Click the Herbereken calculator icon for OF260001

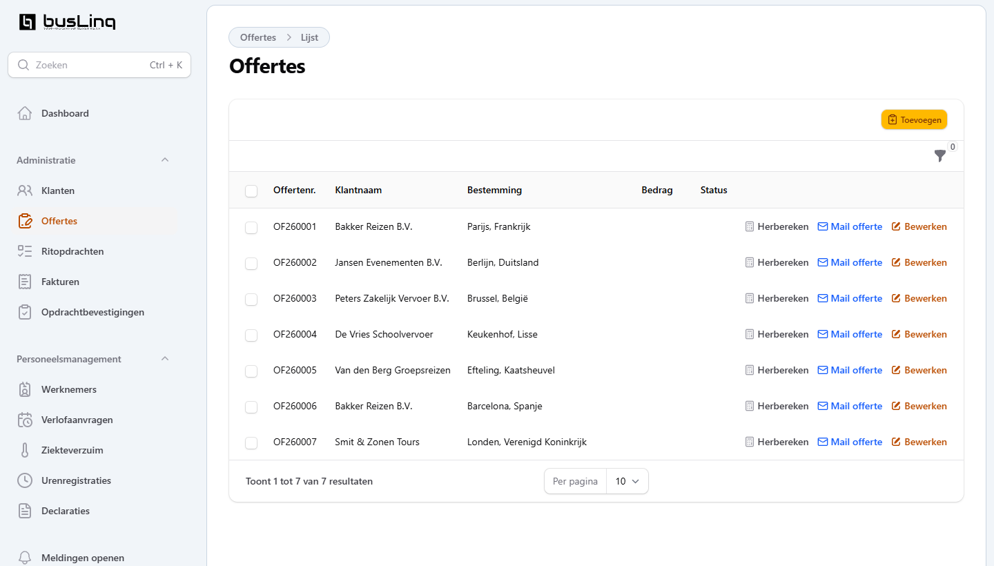tap(749, 226)
